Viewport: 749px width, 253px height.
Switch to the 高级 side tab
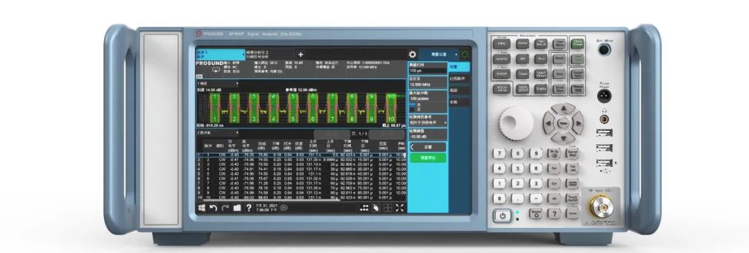tap(458, 90)
